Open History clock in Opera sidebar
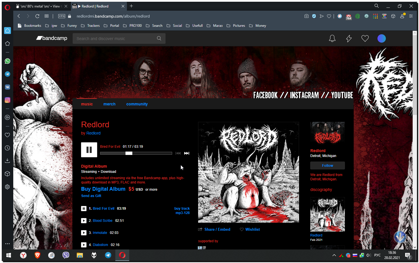Viewport: 419px width, 263px height. (x=7, y=148)
